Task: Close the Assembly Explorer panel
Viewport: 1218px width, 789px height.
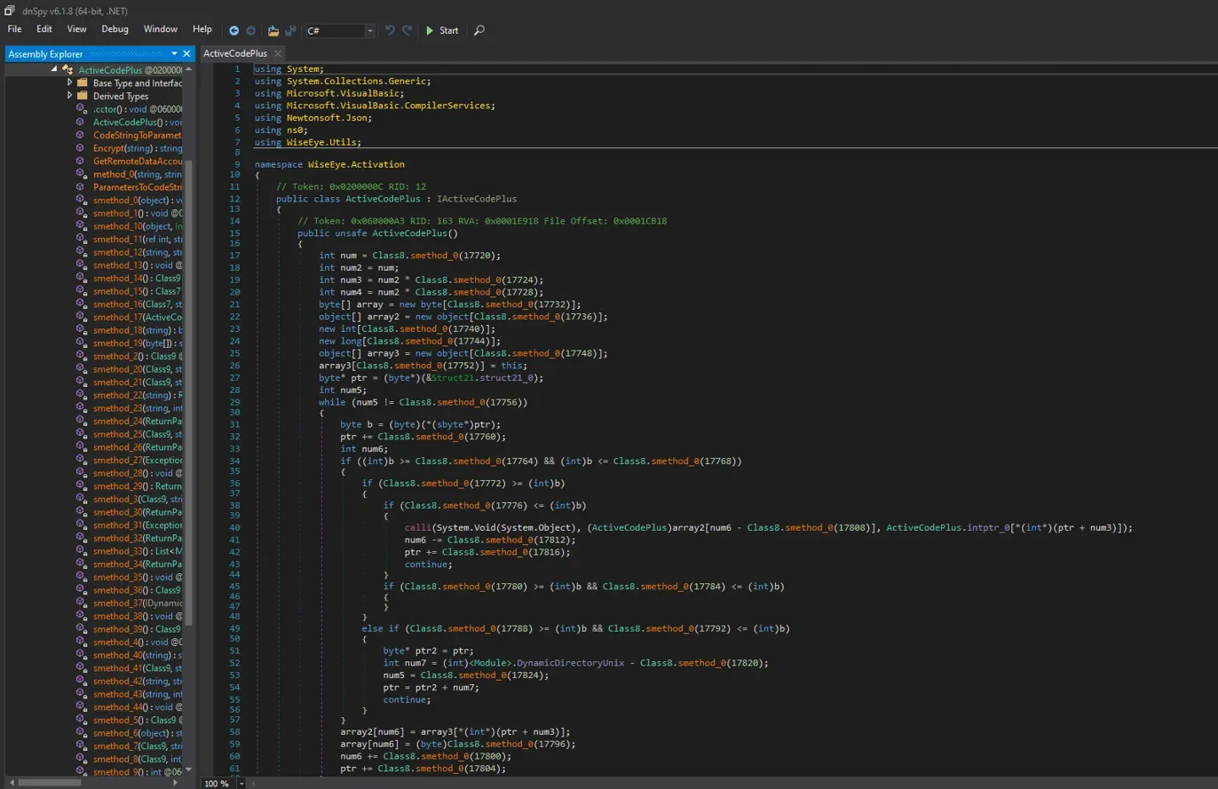Action: [187, 54]
